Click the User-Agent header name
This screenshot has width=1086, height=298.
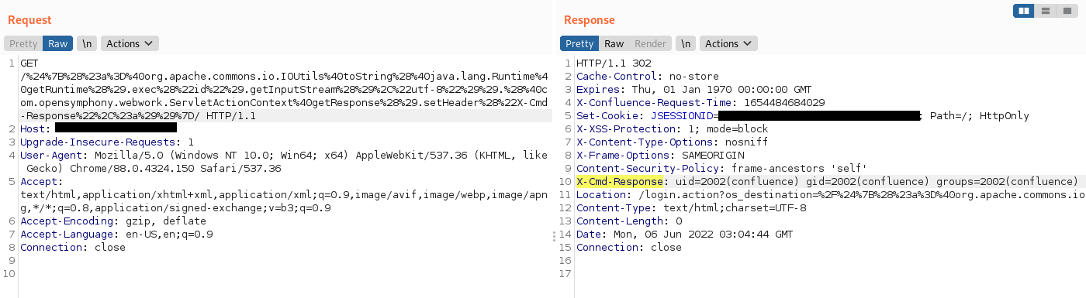(51, 155)
